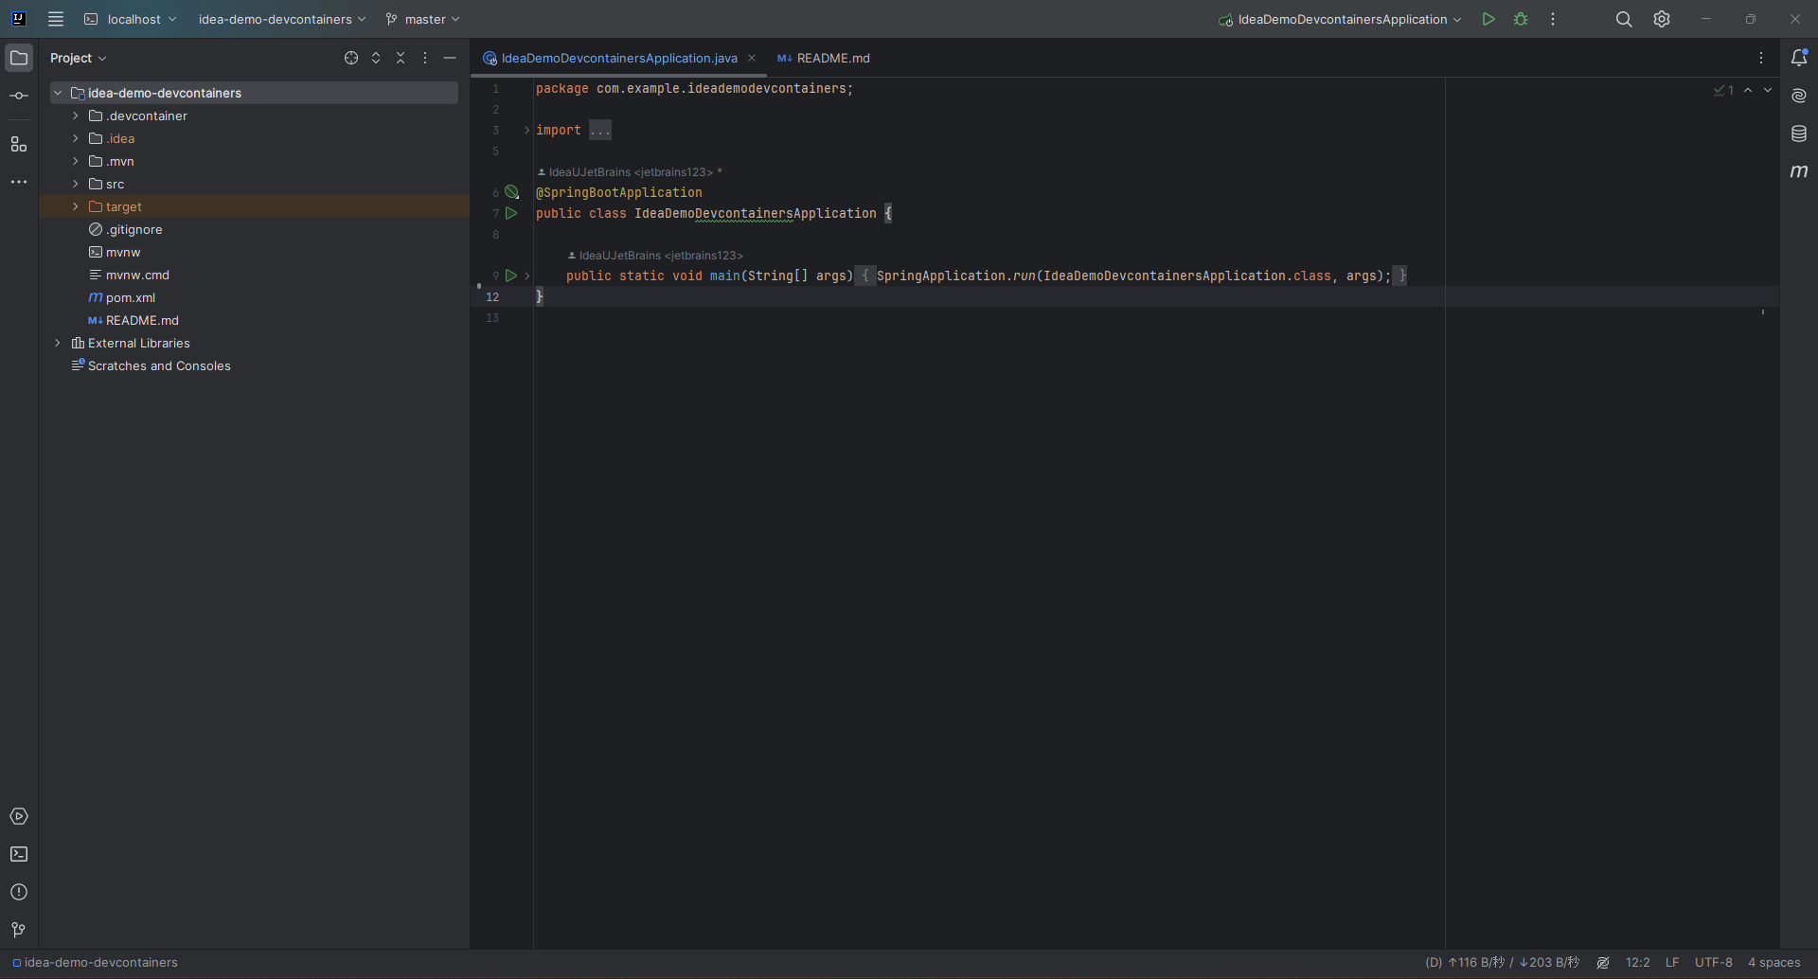Click line separator LF in status bar
Viewport: 1818px width, 979px height.
pyautogui.click(x=1672, y=963)
